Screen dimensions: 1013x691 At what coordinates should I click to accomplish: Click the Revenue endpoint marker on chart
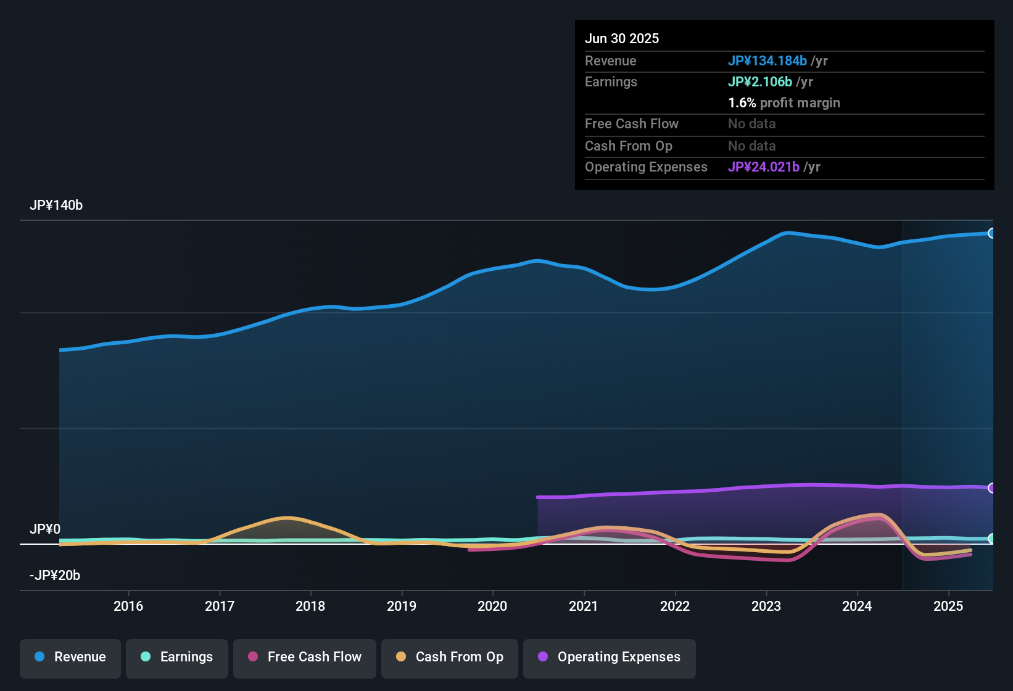click(991, 233)
